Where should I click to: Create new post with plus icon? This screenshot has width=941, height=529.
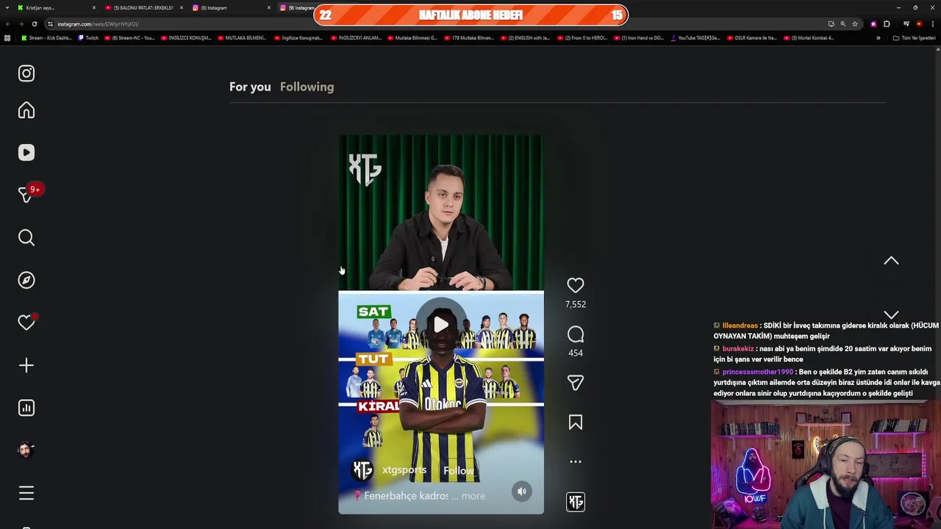pos(26,365)
